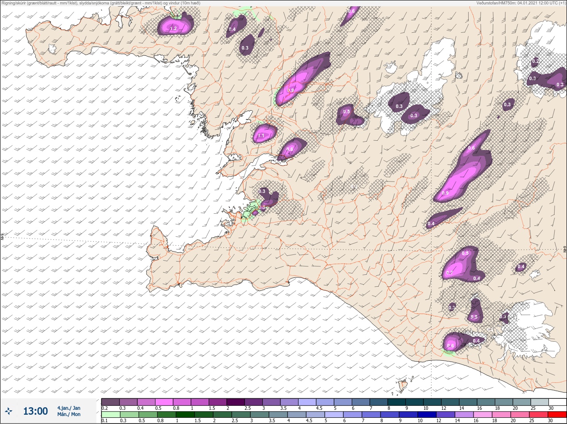
Task: Pick the light lavender 4 snow legend swatch
Action: (x=308, y=402)
